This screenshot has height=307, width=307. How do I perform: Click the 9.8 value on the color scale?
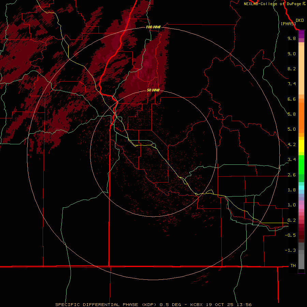pos(292,38)
